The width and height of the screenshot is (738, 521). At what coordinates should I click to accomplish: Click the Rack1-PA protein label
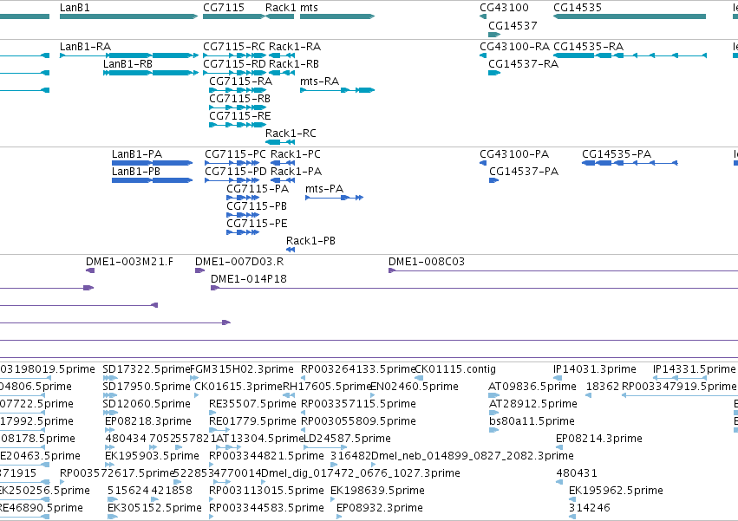(296, 172)
